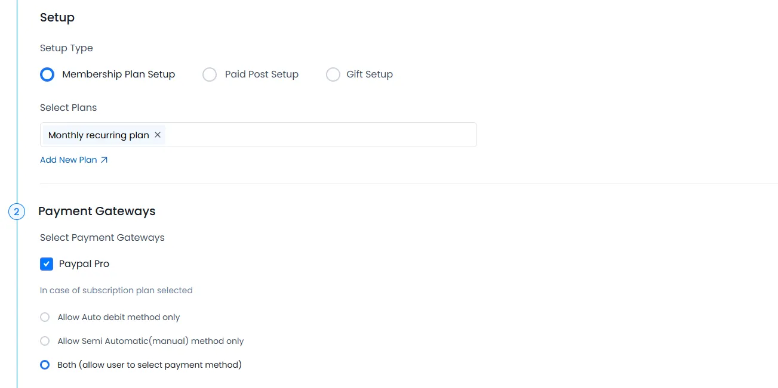Choose Allow Auto debit method only
The width and height of the screenshot is (778, 388).
tap(45, 317)
